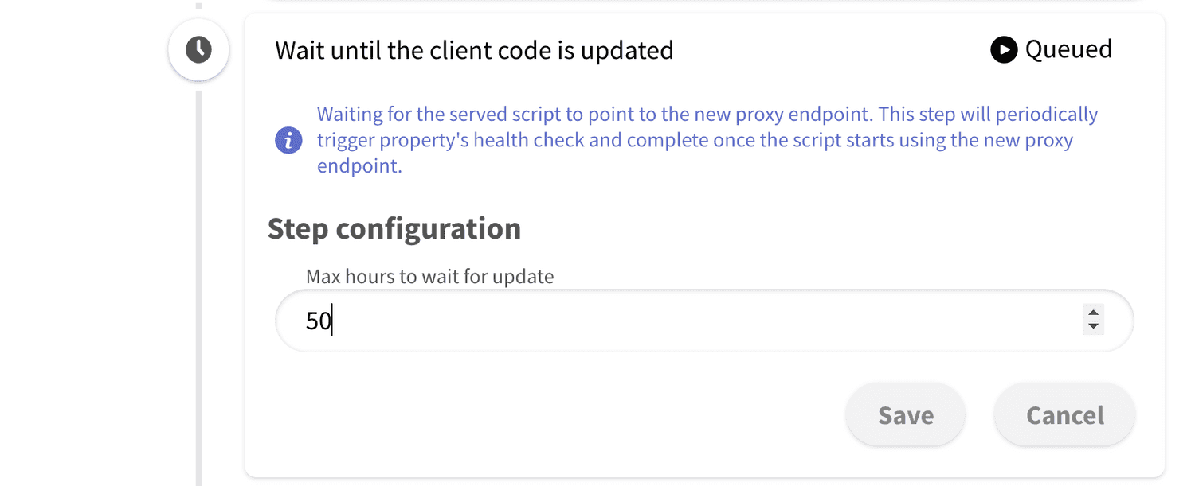Image resolution: width=1195 pixels, height=486 pixels.
Task: Click the Step configuration heading
Action: [x=394, y=228]
